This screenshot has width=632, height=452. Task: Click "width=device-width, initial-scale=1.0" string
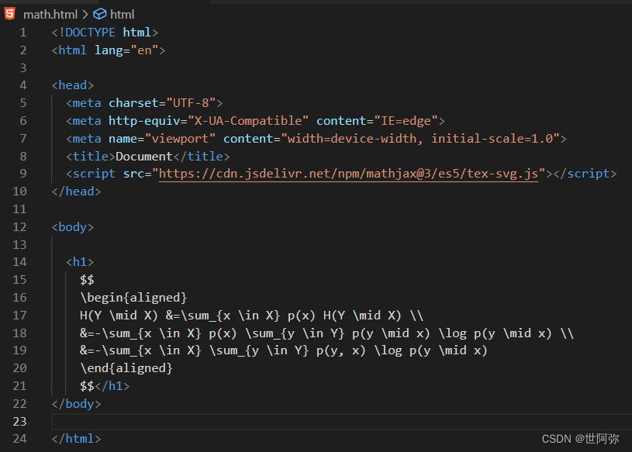click(420, 139)
